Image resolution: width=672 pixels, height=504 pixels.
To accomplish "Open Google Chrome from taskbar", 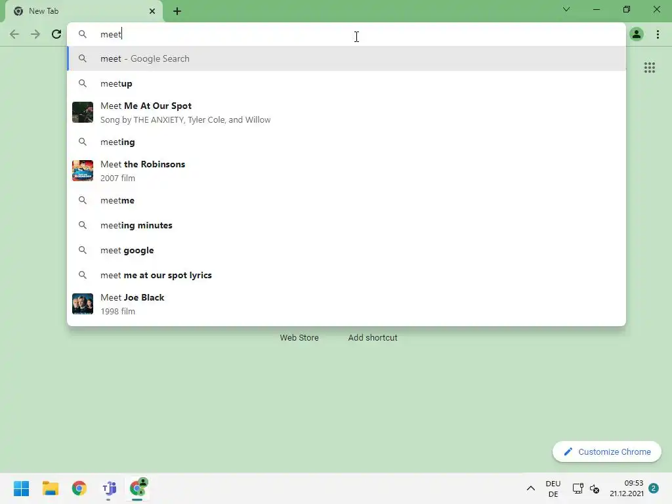I will coord(79,488).
